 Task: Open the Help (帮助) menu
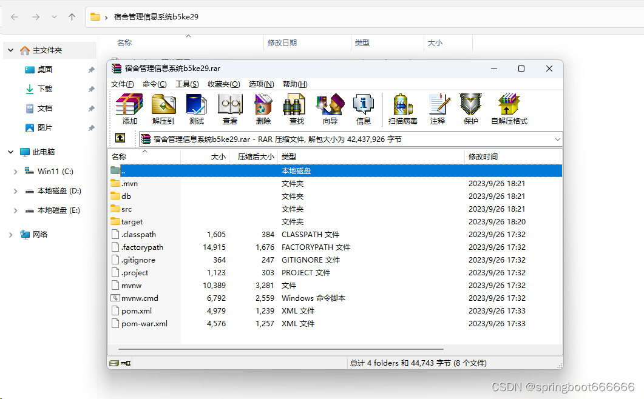point(295,84)
